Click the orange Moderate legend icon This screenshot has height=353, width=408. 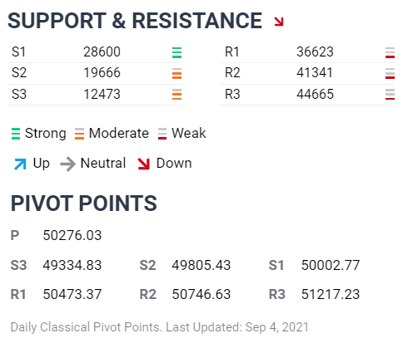[79, 134]
